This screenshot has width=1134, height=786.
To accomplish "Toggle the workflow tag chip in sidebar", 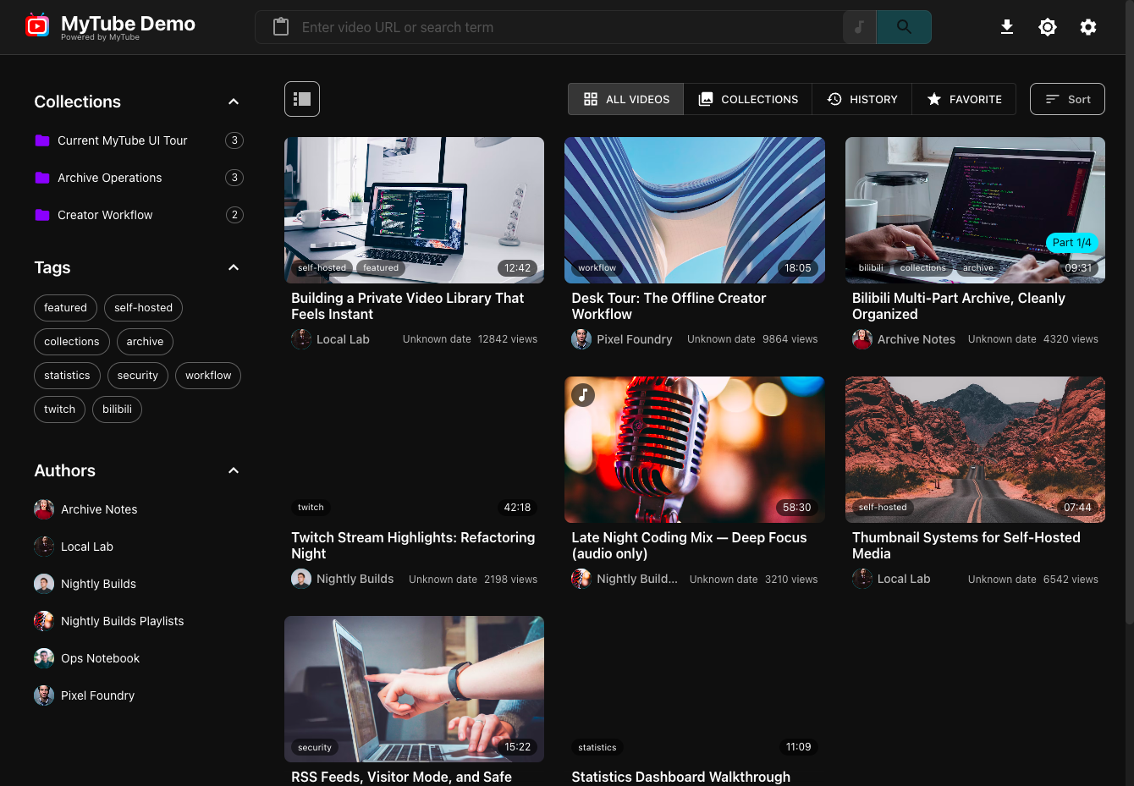I will tap(208, 376).
